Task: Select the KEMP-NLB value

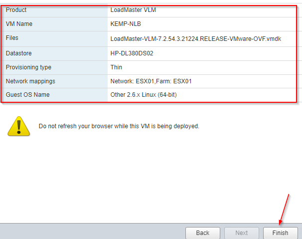Action: click(x=126, y=24)
